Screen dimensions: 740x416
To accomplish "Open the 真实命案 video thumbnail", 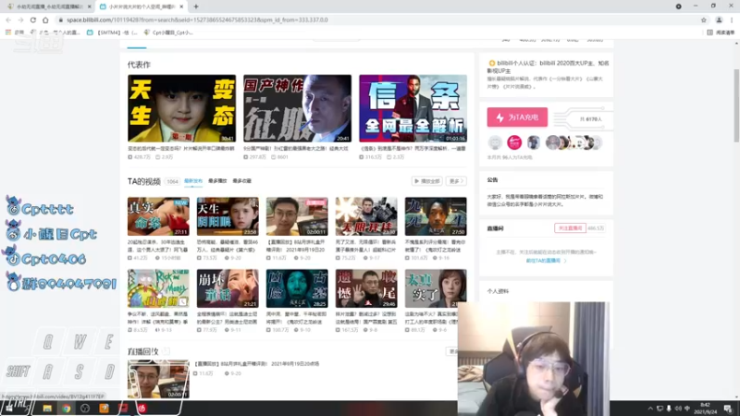I will click(158, 216).
